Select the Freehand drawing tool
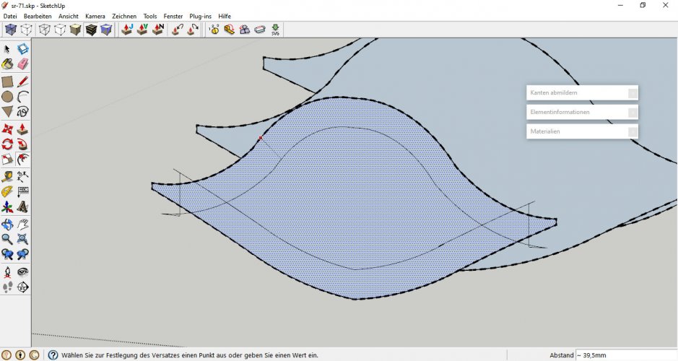678x361 pixels. point(23,111)
